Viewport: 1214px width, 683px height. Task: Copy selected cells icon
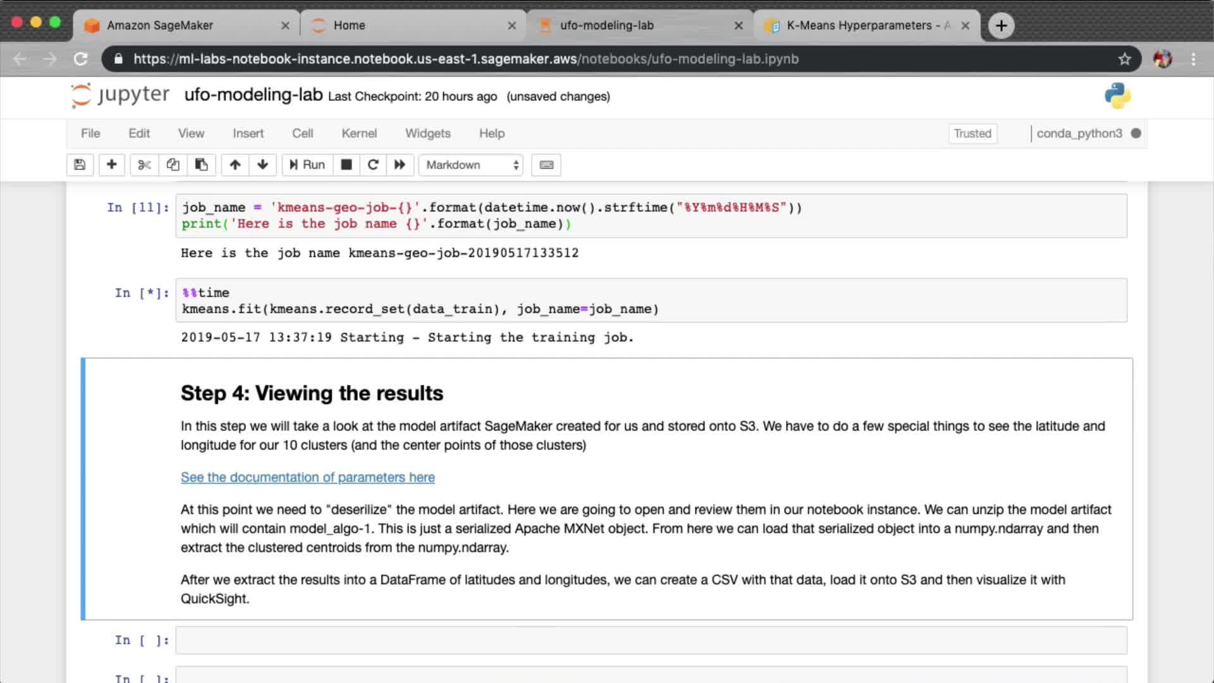173,165
